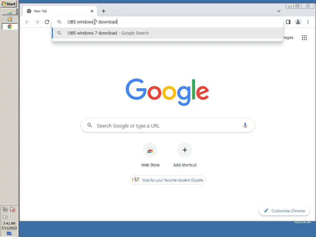Image resolution: width=316 pixels, height=237 pixels.
Task: Launch the media player taskbar icon
Action: click(10, 19)
